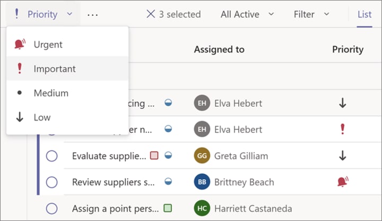Click Greta Gilliam's GG avatar
The image size is (382, 221).
click(x=202, y=156)
